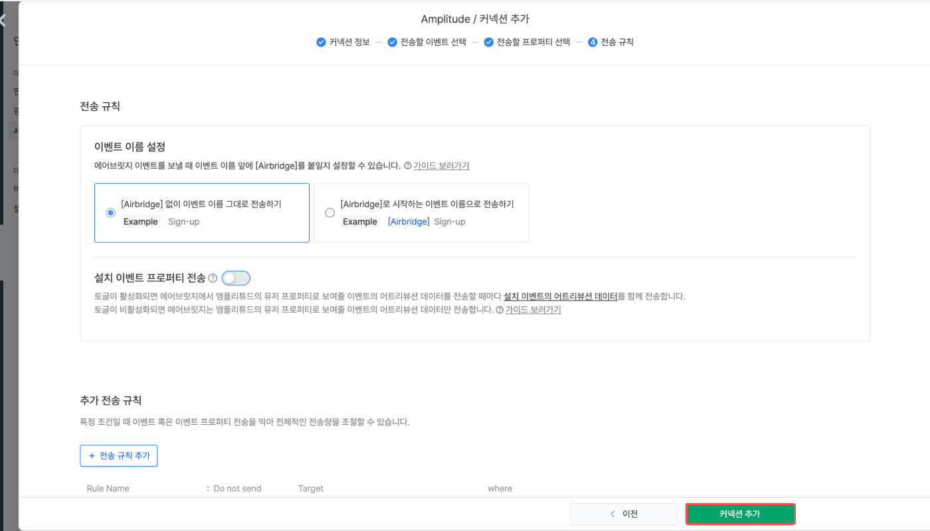Click the Amplitude / 커넥션 추가 title
The image size is (930, 531).
click(x=475, y=19)
